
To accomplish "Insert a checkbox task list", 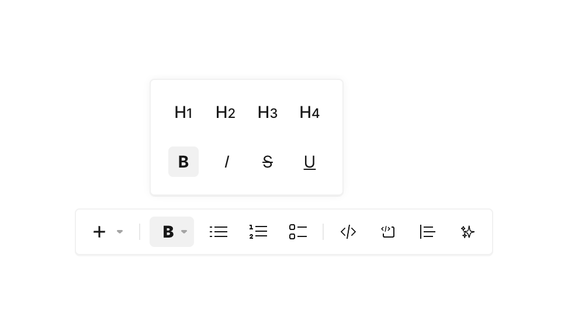I will click(298, 232).
